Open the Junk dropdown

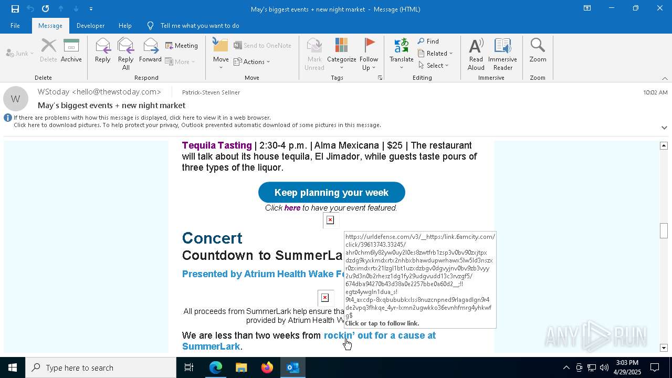pos(20,53)
